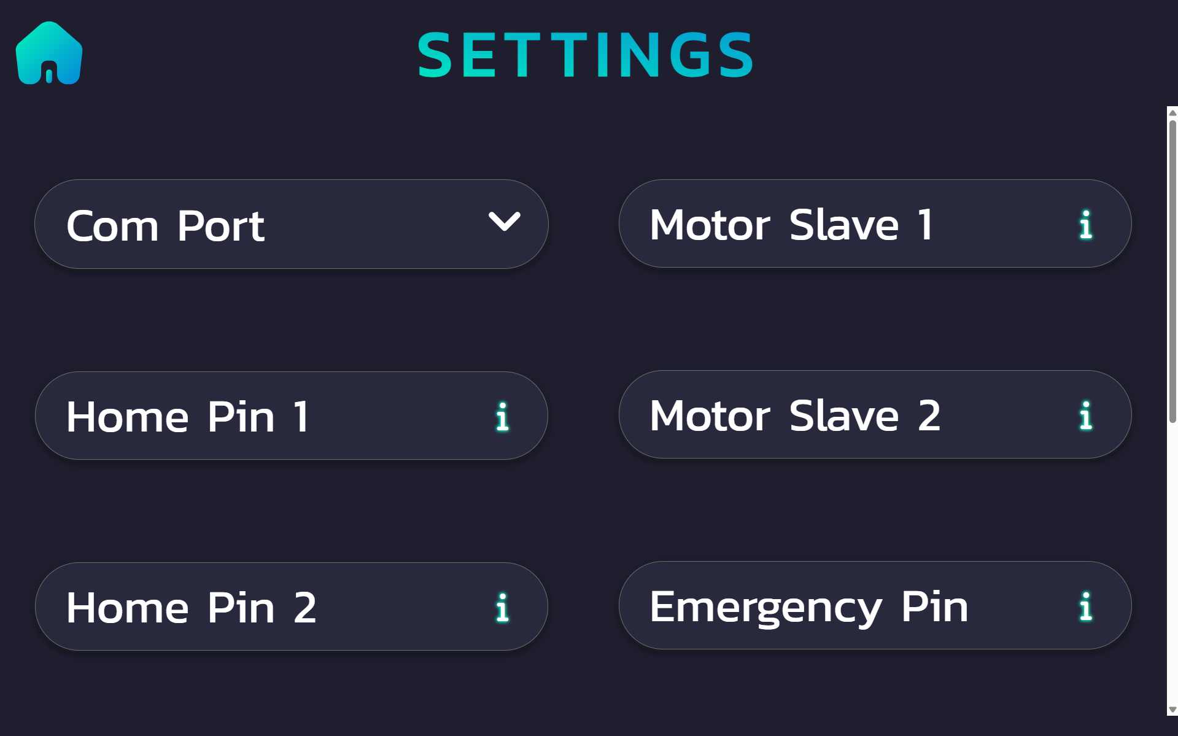Screen dimensions: 1178x736
Task: Click the Emergency Pin placeholder text
Action: (x=808, y=606)
